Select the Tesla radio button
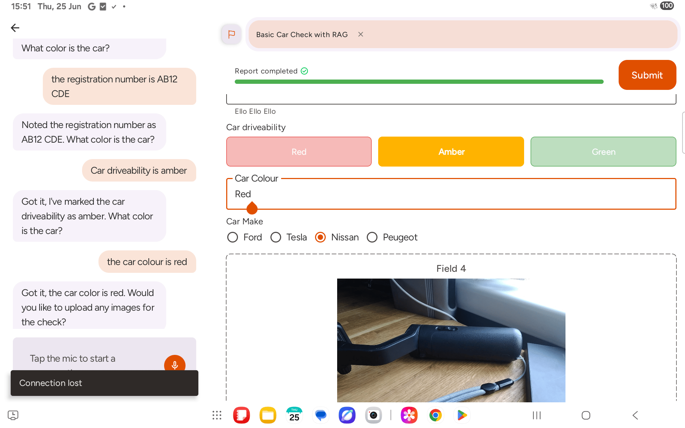Screen dimensions: 685x428 coord(275,237)
